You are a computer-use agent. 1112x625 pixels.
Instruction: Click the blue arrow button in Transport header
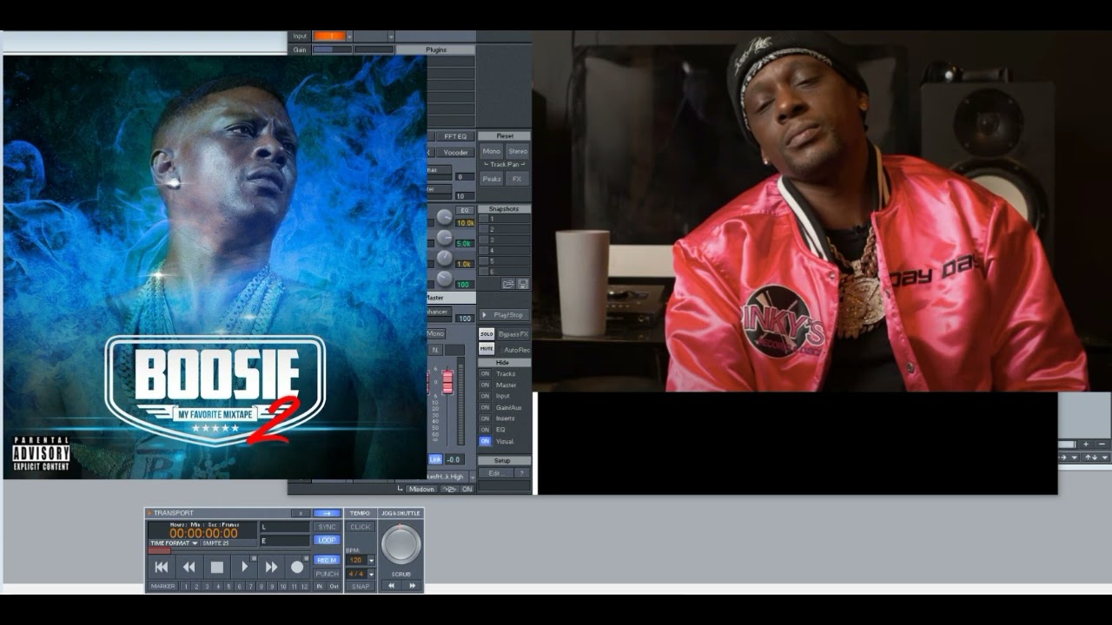pos(327,513)
